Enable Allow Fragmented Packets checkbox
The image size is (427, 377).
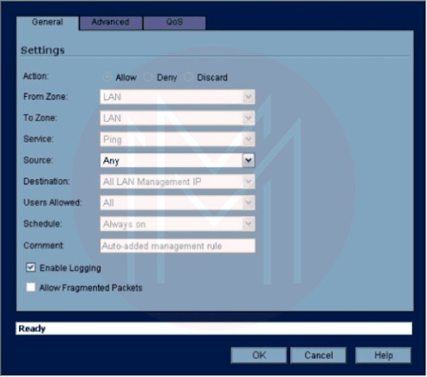pos(31,287)
